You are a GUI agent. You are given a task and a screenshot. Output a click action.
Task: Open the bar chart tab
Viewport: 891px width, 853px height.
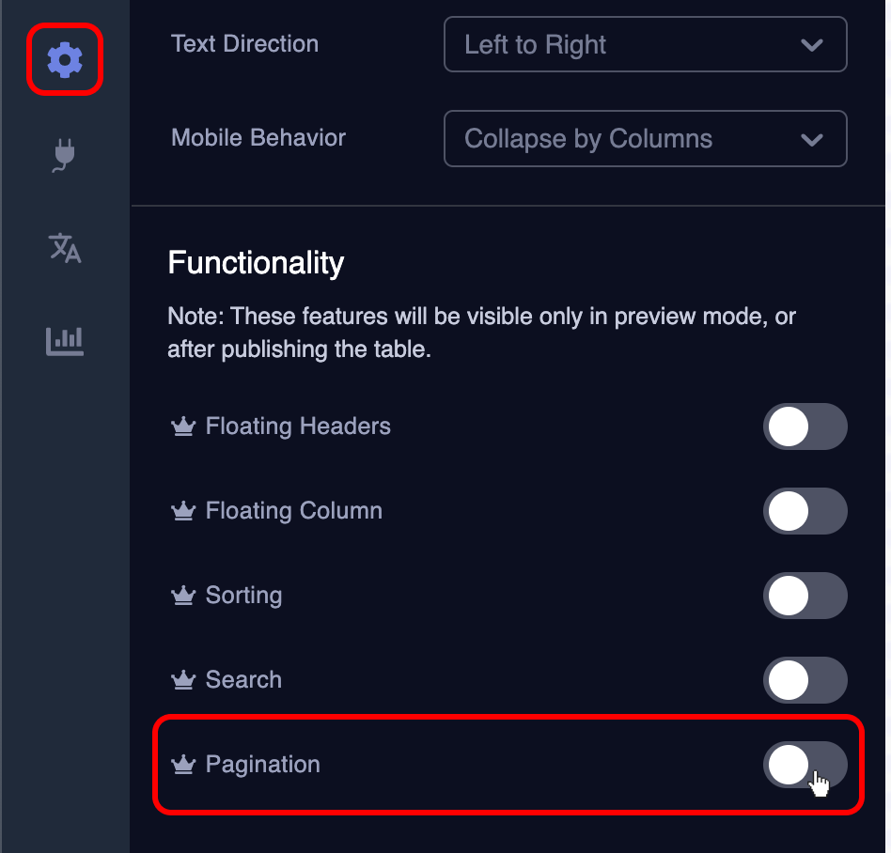tap(65, 340)
